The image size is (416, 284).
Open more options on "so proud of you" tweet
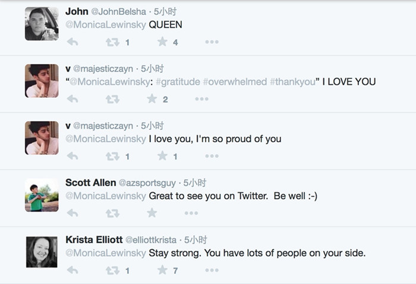[212, 156]
